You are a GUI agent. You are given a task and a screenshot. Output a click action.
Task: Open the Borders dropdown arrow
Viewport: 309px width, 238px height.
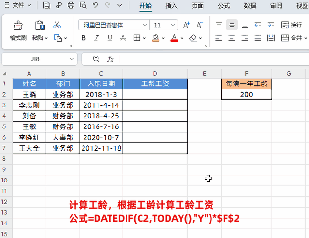pyautogui.click(x=144, y=38)
